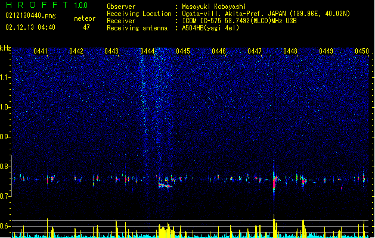375x238 pixels.
Task: Click time marker 0442
Action: tap(76, 51)
